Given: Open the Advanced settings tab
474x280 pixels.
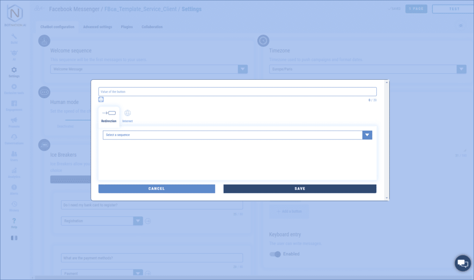Looking at the screenshot, I should pyautogui.click(x=97, y=27).
